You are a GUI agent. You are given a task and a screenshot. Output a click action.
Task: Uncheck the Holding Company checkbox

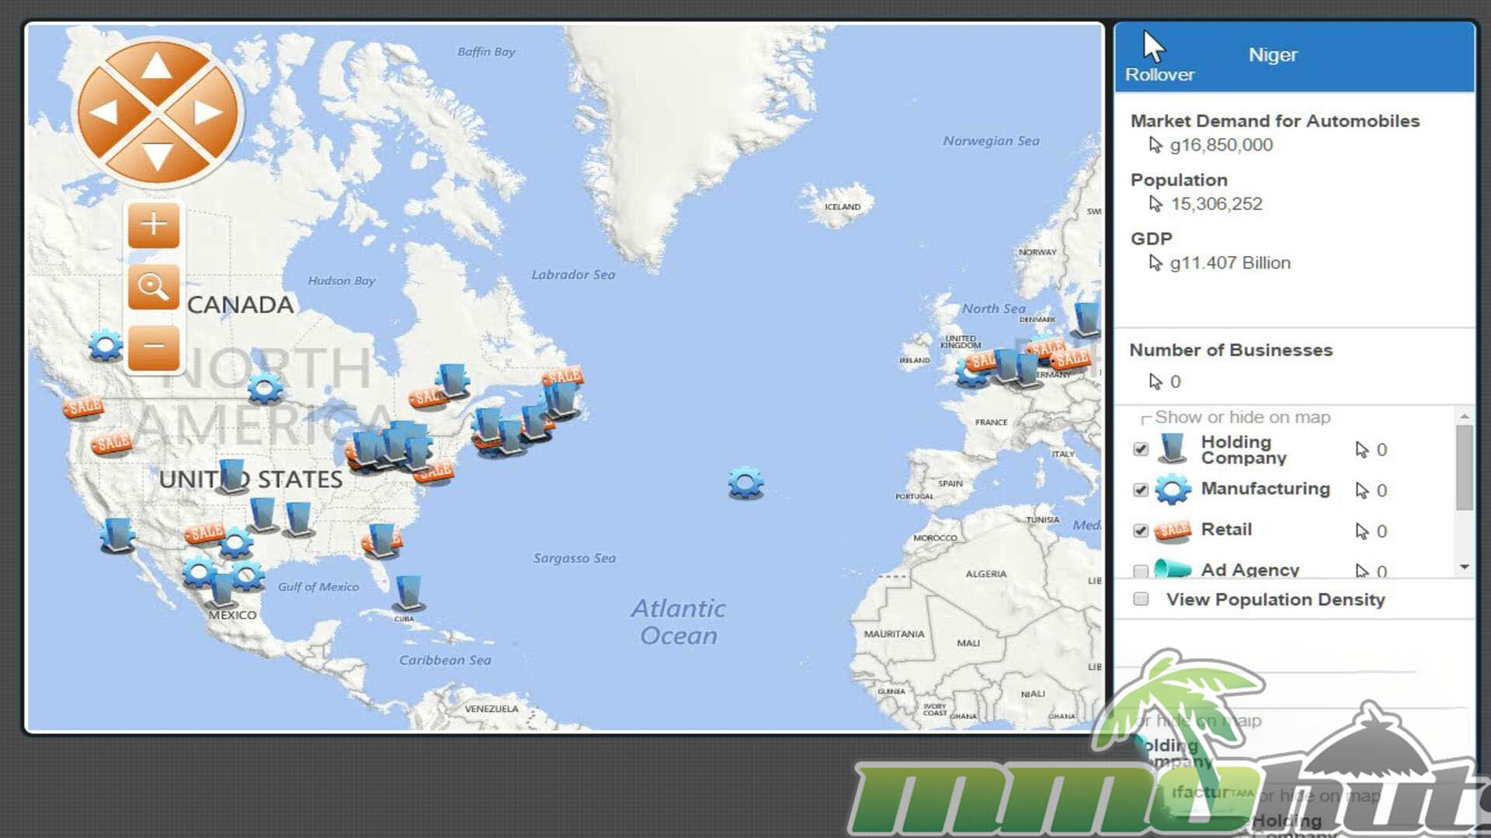[x=1141, y=449]
